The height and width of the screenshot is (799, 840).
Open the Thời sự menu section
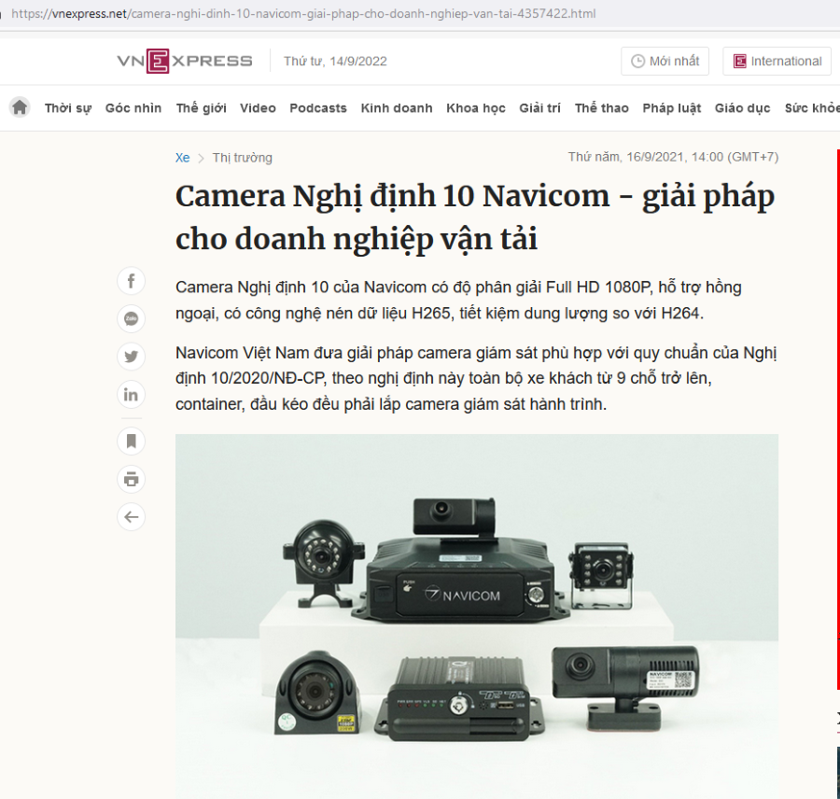tap(68, 108)
